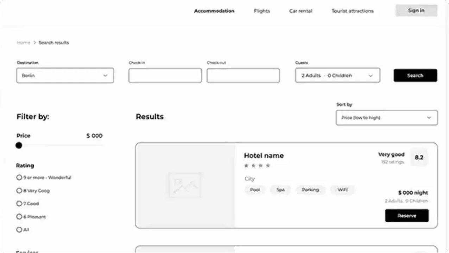Select the Pool amenity tag
The width and height of the screenshot is (449, 253).
(255, 190)
